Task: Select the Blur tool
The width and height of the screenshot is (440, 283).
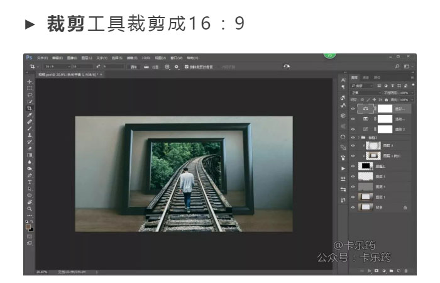Action: [30, 162]
